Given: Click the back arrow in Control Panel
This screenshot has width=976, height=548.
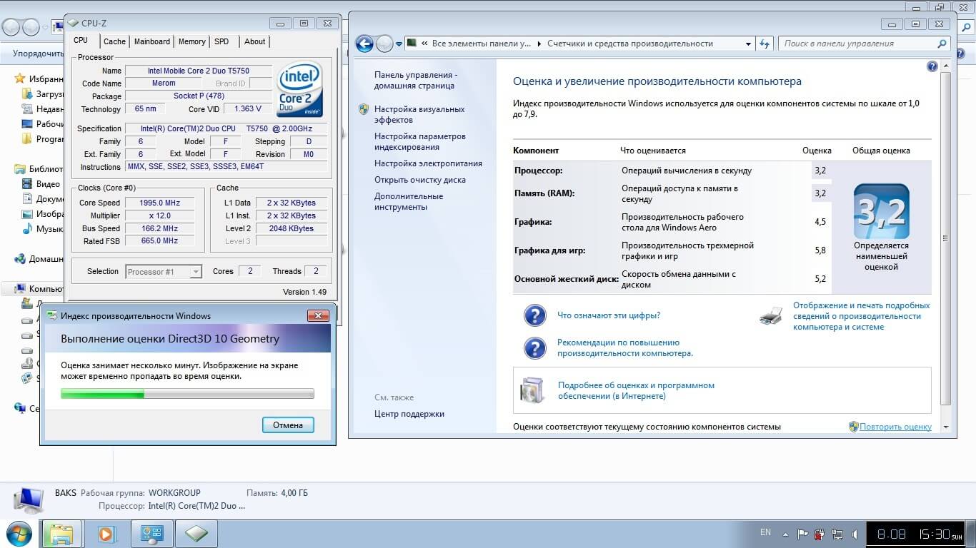Looking at the screenshot, I should tap(364, 44).
